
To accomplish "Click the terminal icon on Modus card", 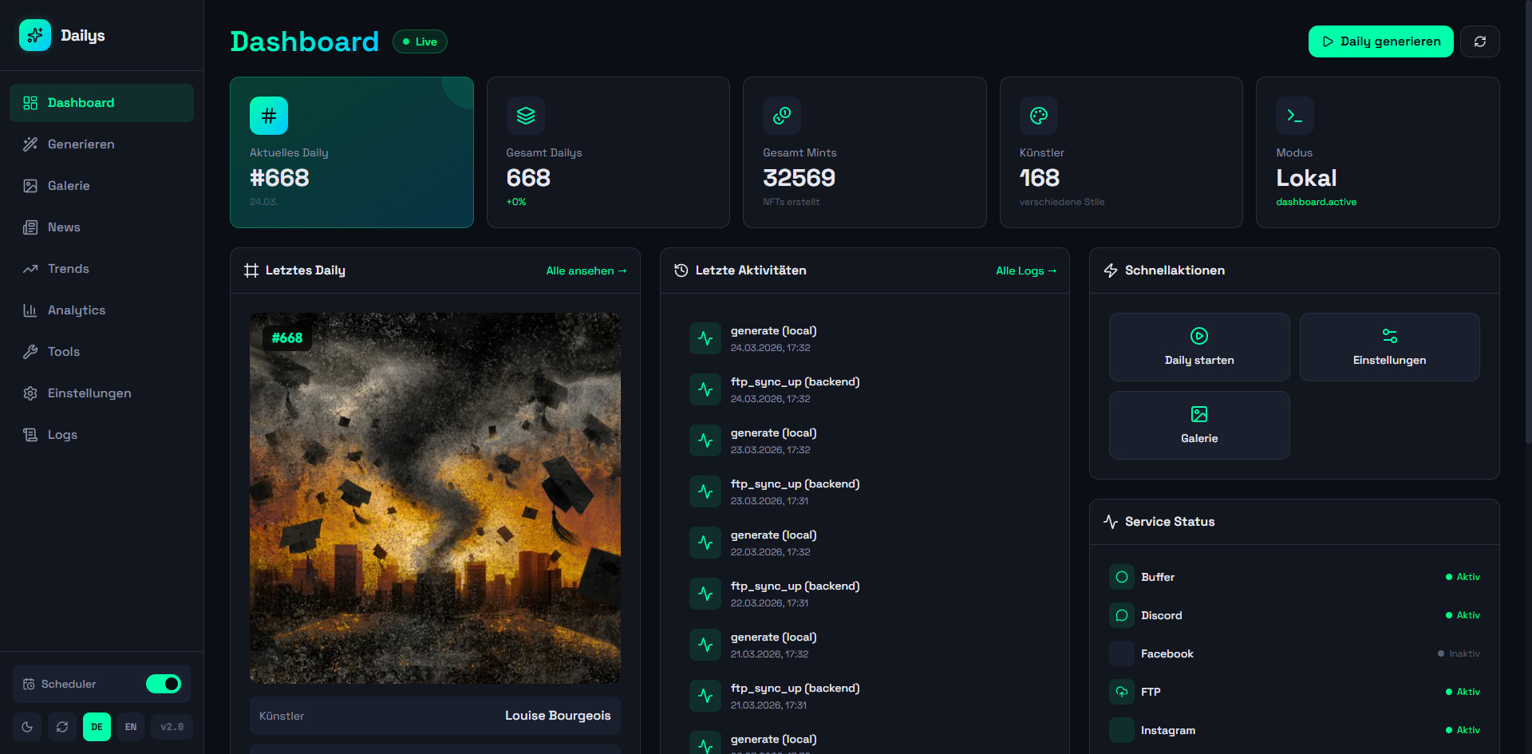I will pos(1294,116).
